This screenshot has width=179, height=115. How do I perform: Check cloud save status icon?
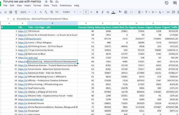point(57,2)
